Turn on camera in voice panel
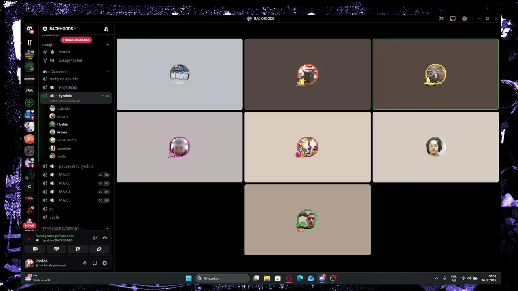Screen dimensions: 518x291 click(35, 249)
